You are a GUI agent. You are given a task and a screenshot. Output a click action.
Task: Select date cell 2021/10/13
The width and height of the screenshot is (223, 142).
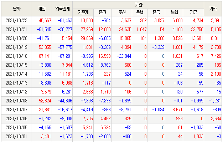[16, 83]
